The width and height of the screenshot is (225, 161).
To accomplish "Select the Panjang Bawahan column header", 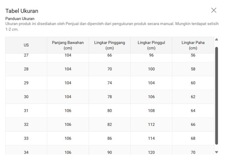I will pos(68,45).
